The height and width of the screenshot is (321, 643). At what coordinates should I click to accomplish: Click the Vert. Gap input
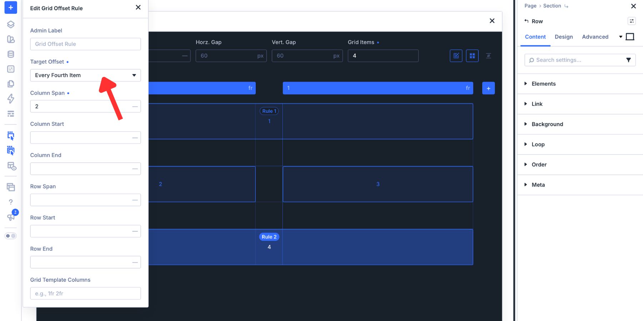click(x=307, y=56)
